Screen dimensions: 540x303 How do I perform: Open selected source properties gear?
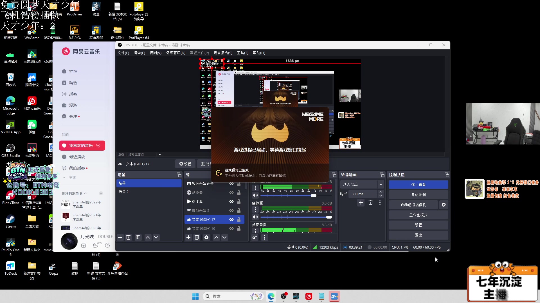click(x=206, y=237)
